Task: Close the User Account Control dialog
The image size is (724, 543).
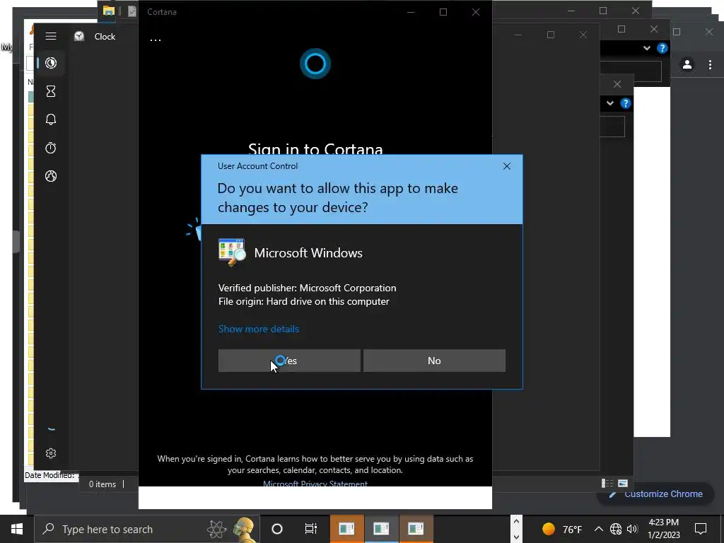Action: [x=506, y=166]
